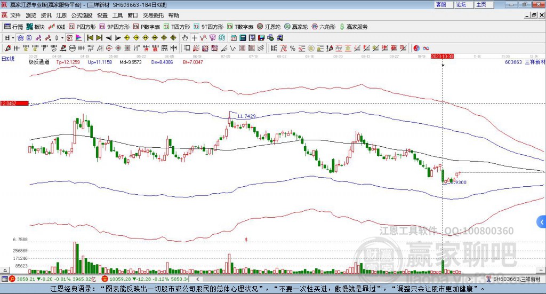Viewport: 546px width, 294px height.
Task: Open the 文件 menu
Action: point(15,15)
